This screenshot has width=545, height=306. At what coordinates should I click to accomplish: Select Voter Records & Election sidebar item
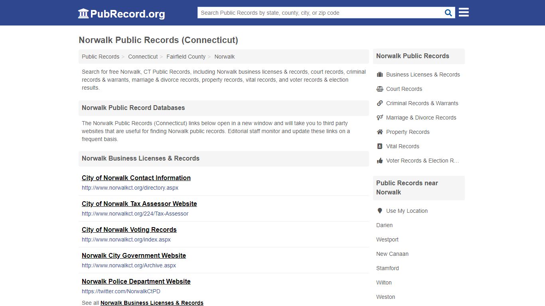423,161
